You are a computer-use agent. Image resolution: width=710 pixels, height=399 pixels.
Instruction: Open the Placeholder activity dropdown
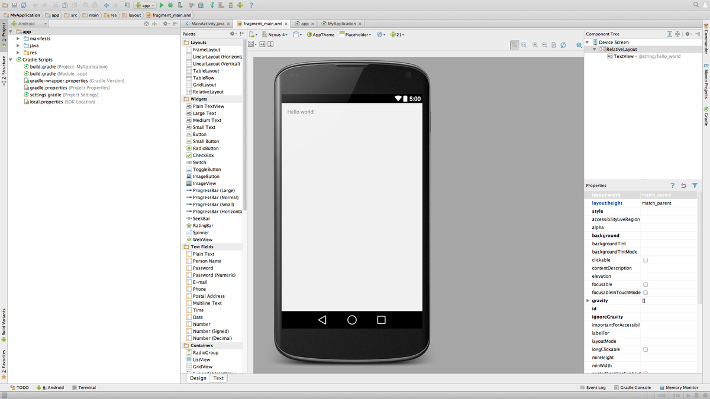coord(355,34)
